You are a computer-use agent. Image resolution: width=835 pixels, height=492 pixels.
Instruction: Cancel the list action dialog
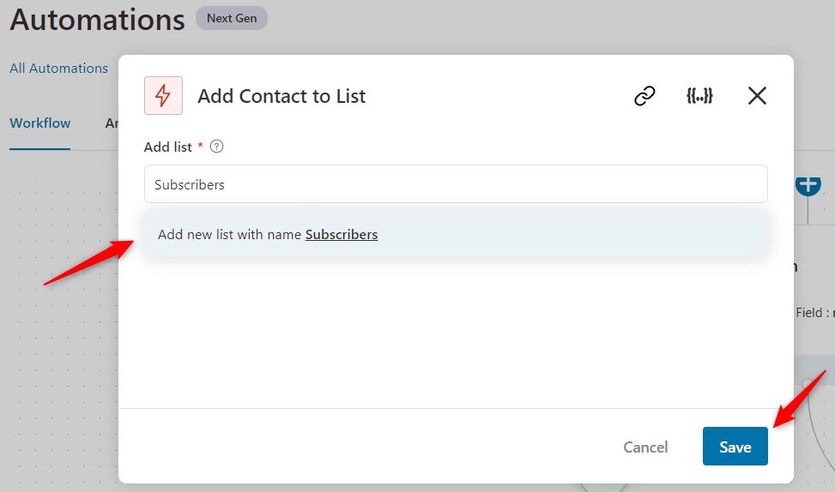point(645,447)
